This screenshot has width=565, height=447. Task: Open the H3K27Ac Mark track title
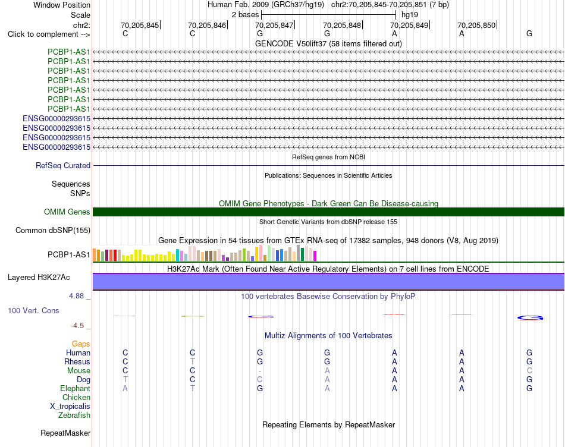328,269
